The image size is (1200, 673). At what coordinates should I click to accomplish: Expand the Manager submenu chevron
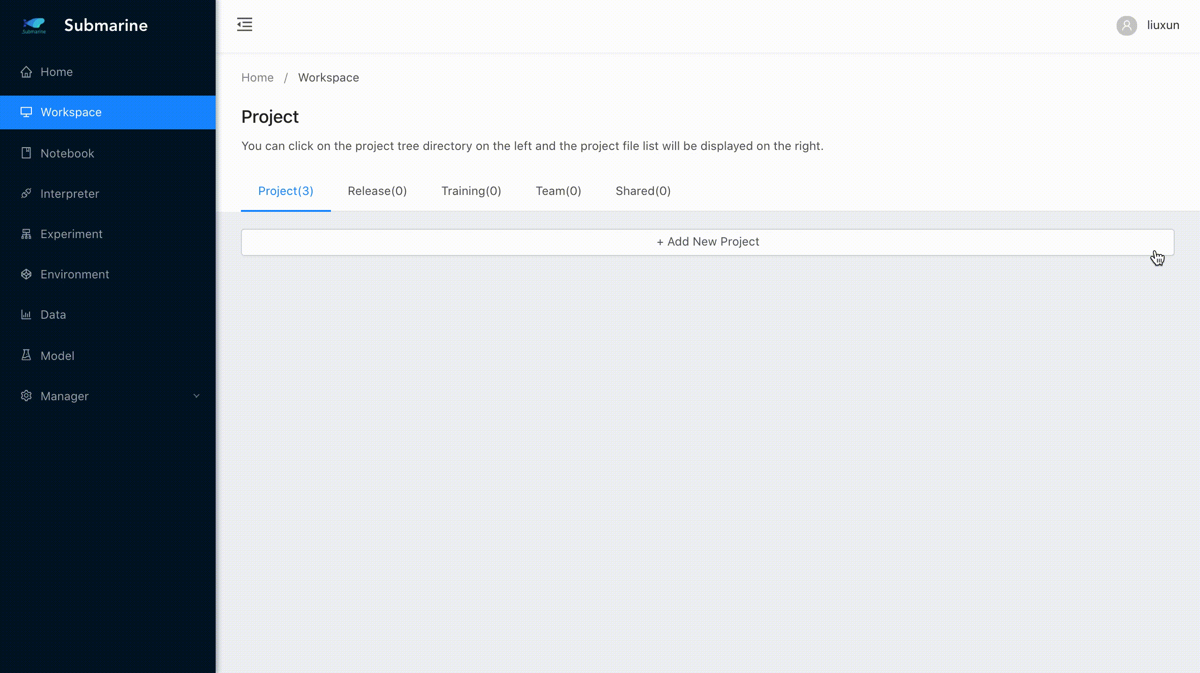click(x=196, y=396)
